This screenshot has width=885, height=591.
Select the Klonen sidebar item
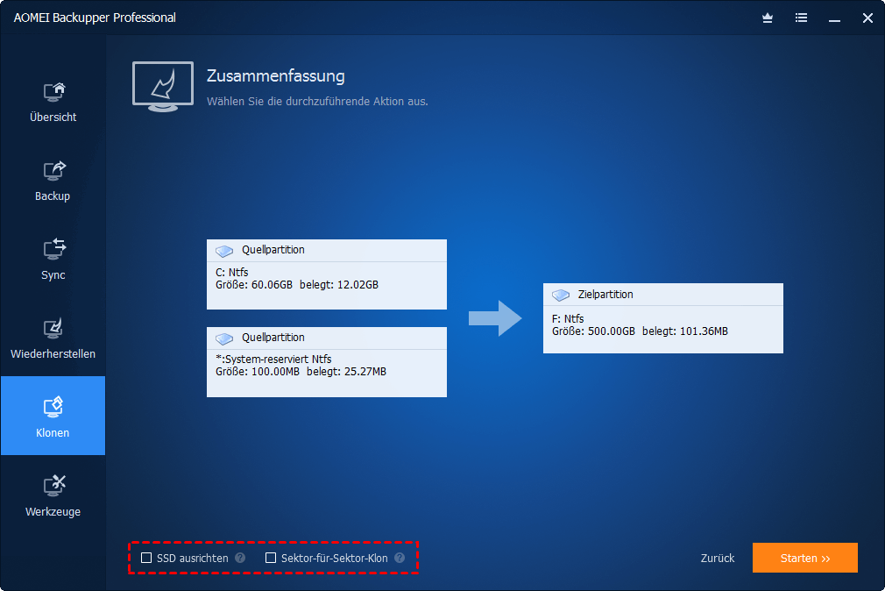pos(53,416)
